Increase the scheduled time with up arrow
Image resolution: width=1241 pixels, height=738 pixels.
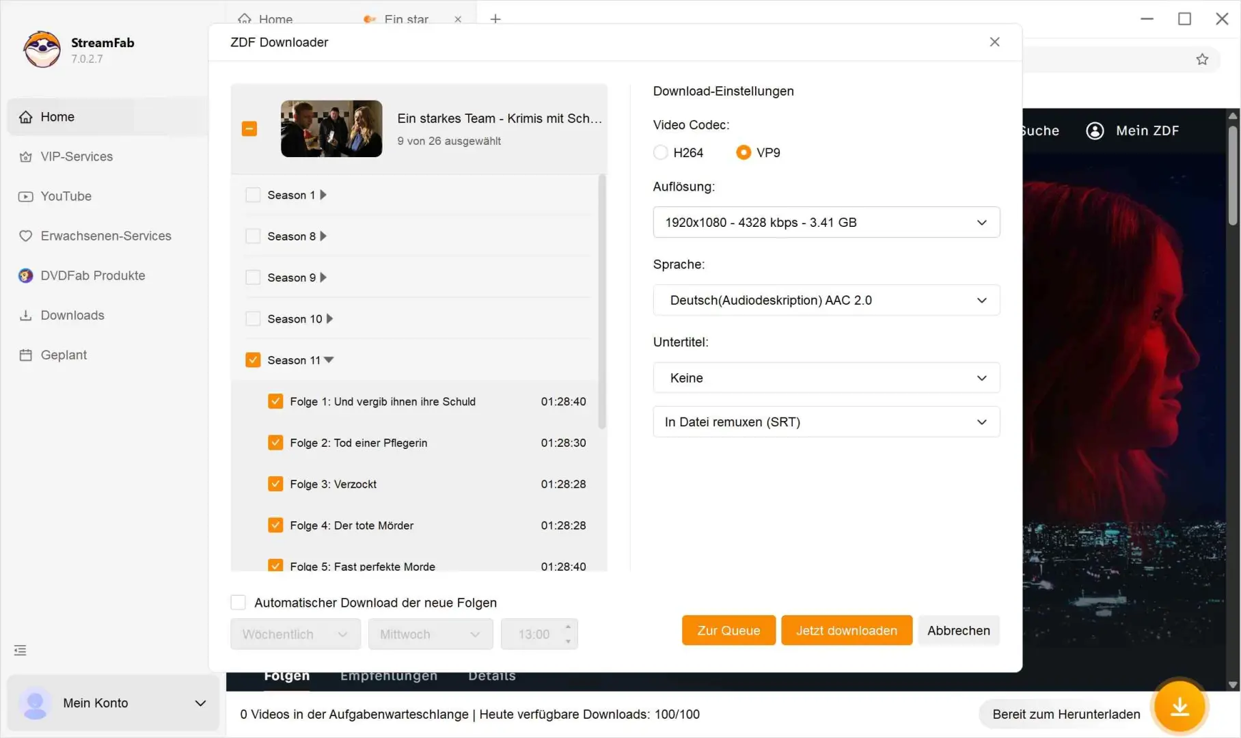tap(568, 627)
